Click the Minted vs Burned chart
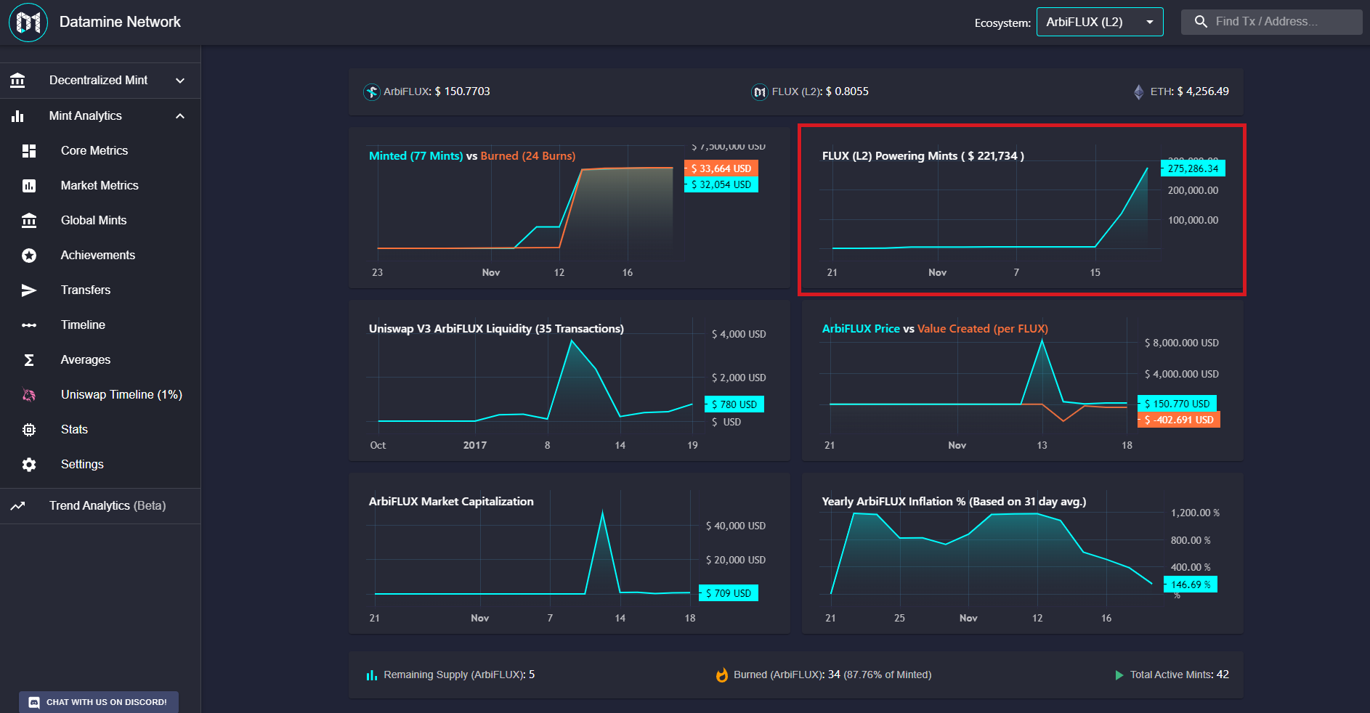Screen dimensions: 1370x713 pyautogui.click(x=570, y=208)
